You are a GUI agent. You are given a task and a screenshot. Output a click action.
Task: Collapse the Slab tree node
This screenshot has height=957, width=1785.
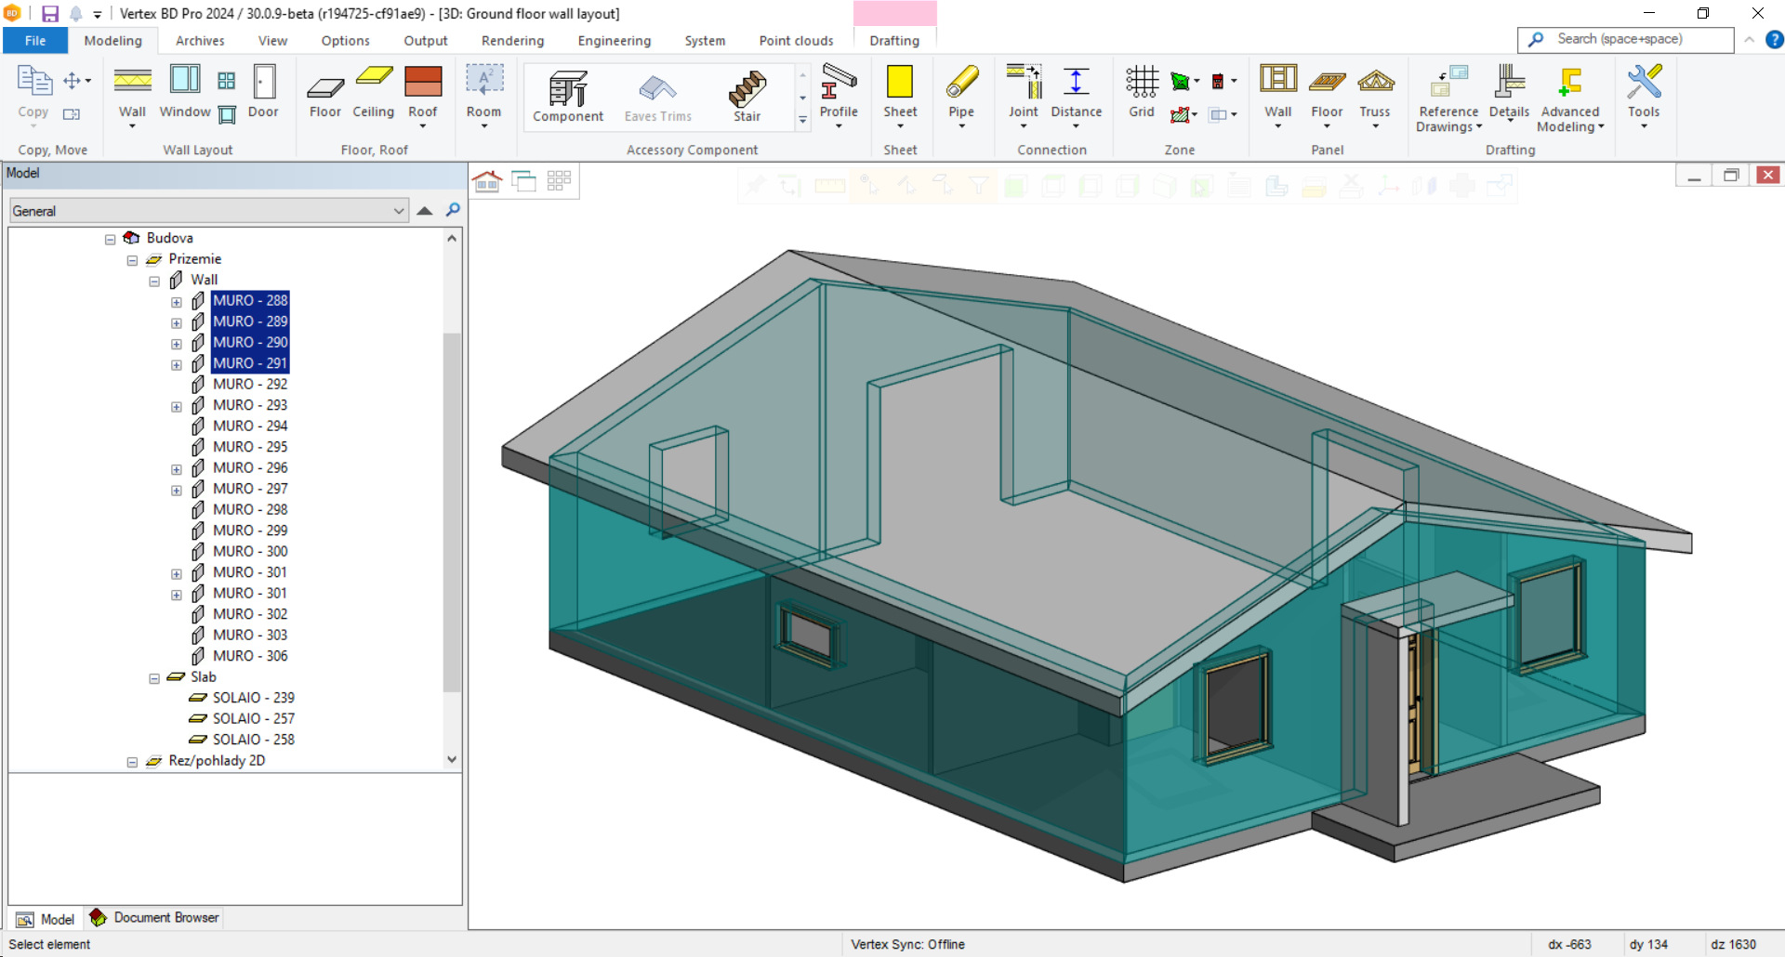(x=154, y=678)
